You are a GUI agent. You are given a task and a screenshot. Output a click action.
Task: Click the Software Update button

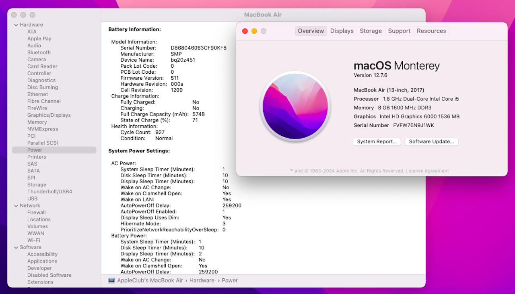(x=431, y=142)
